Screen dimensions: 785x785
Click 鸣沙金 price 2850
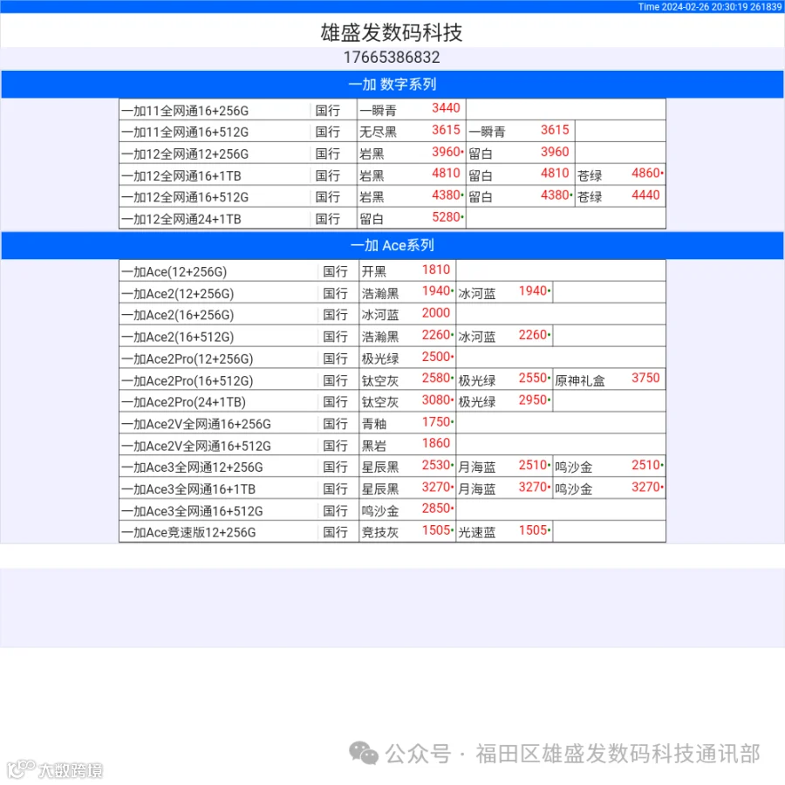click(x=436, y=509)
